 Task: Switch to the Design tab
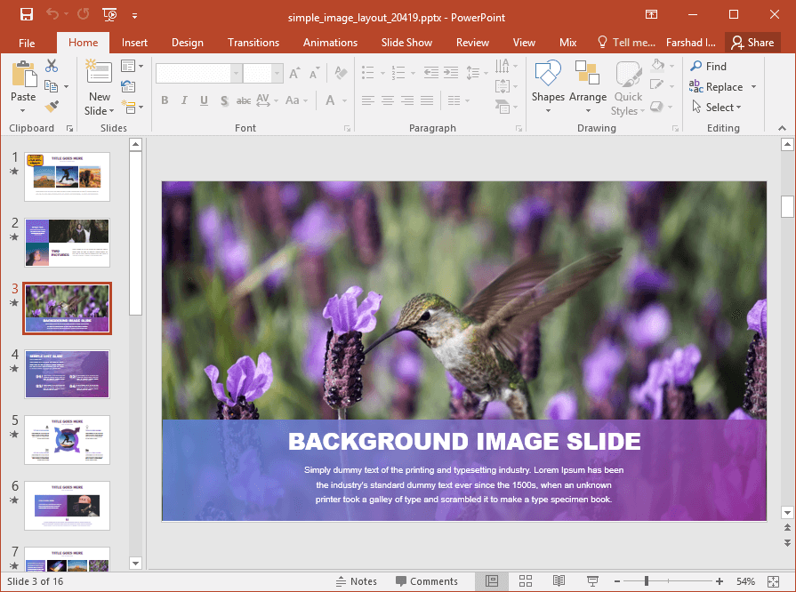[x=187, y=43]
